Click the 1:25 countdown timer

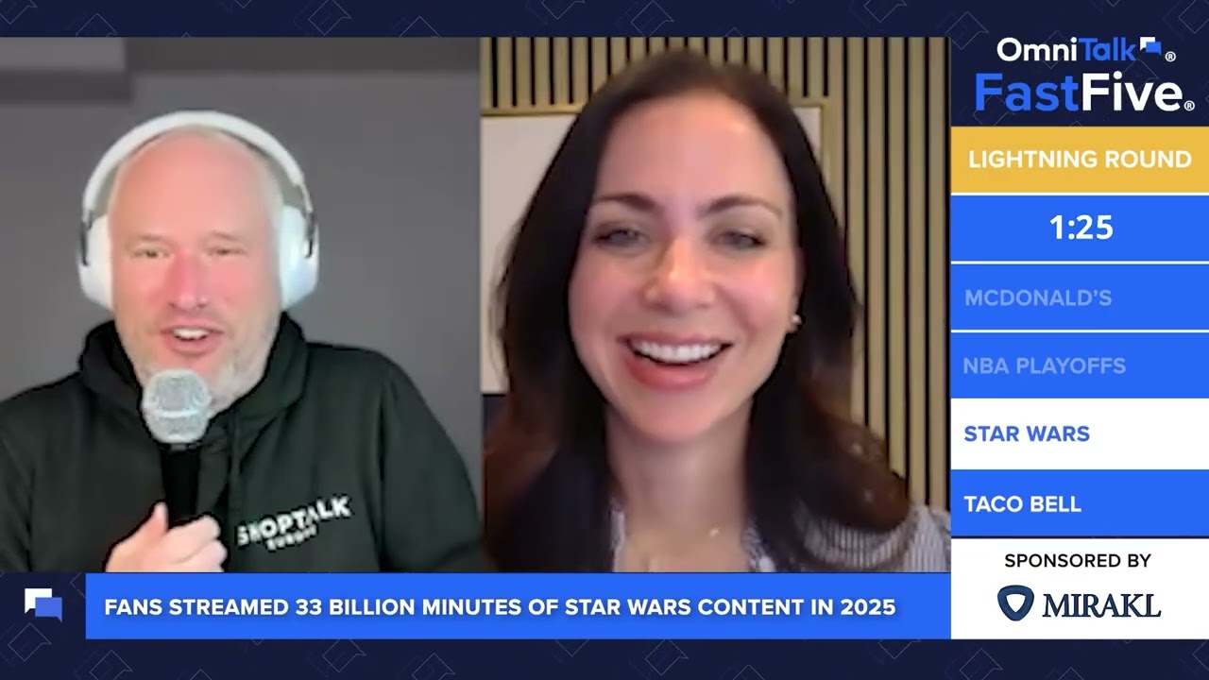(x=1080, y=228)
